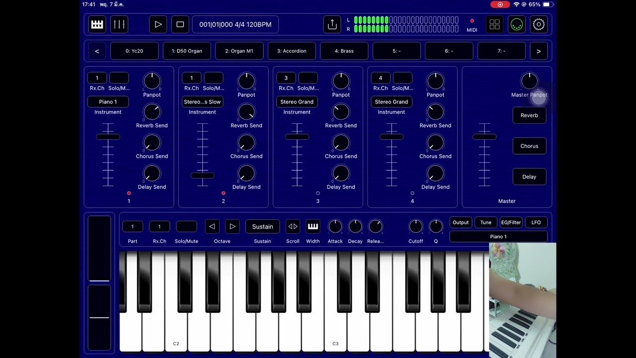
Task: Stop playback with the square stop button
Action: [x=180, y=24]
